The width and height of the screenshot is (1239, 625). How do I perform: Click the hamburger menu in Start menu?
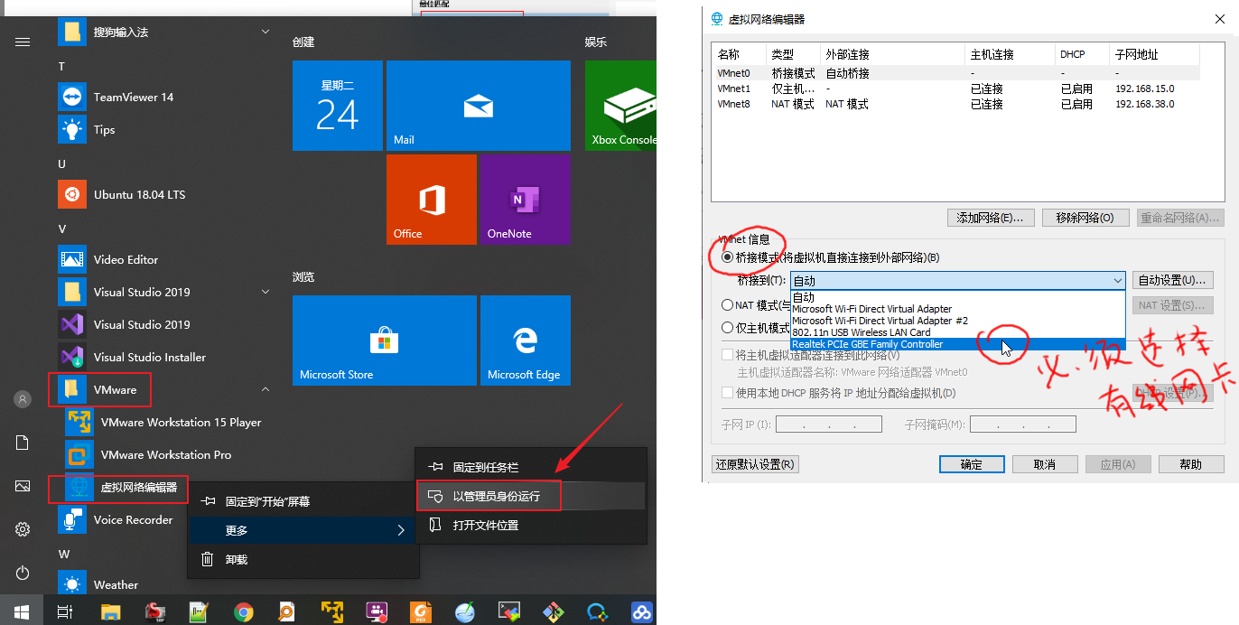coord(23,42)
